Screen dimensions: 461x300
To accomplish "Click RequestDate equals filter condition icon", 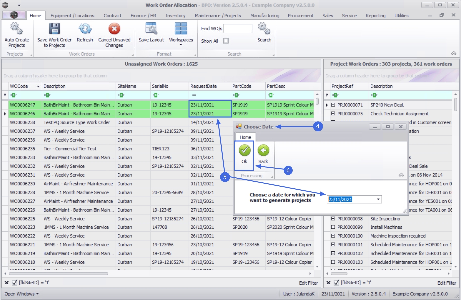I will point(194,95).
